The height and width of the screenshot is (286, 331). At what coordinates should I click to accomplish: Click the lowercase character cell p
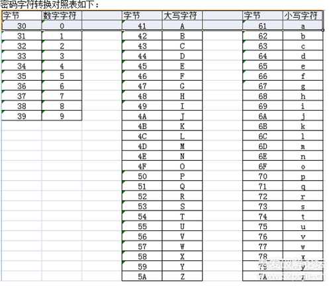tap(303, 176)
